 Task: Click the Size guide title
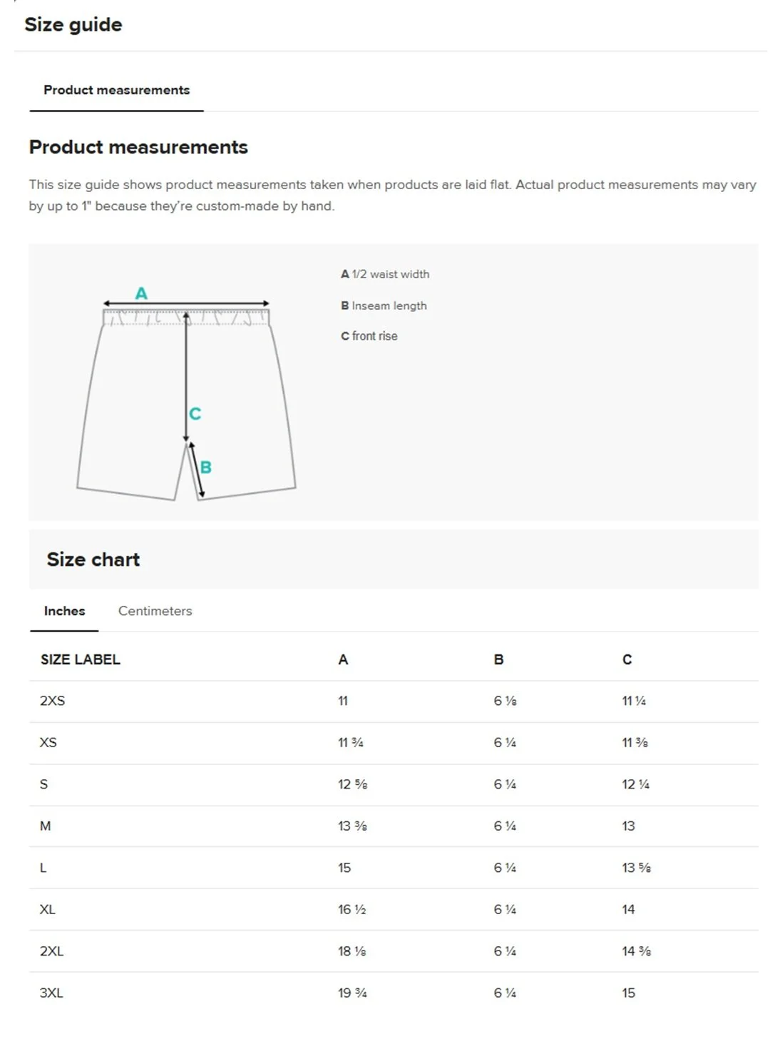click(73, 24)
